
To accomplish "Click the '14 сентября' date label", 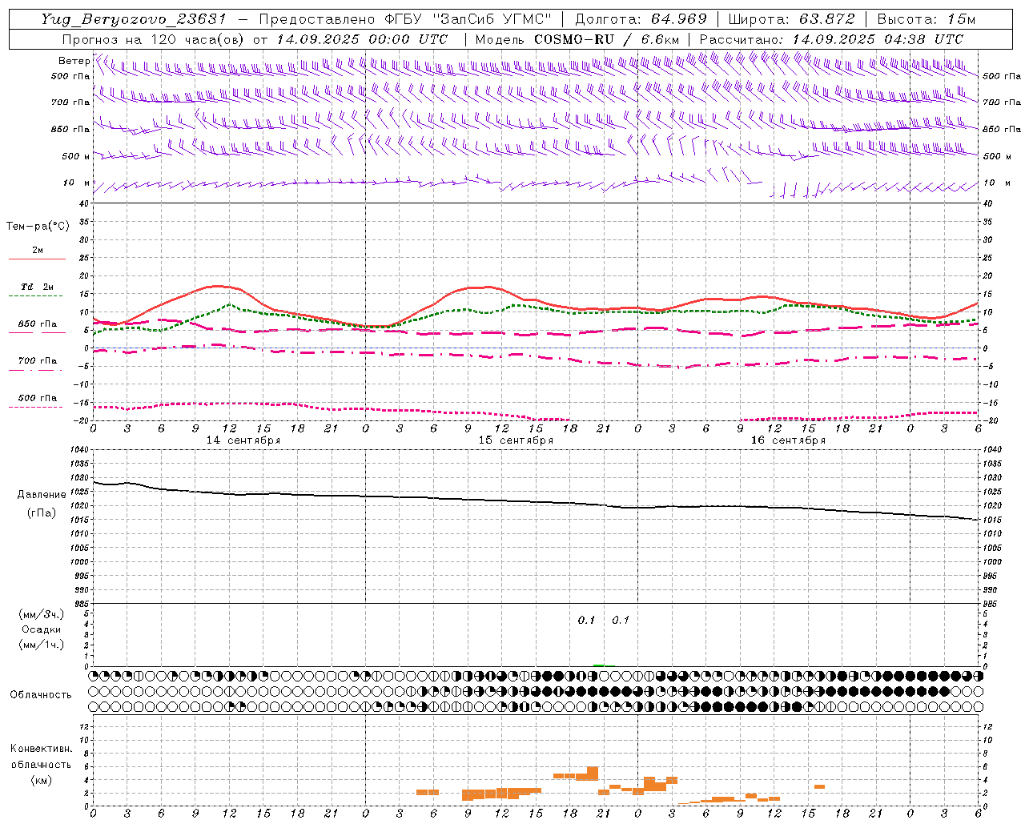I will pyautogui.click(x=243, y=440).
